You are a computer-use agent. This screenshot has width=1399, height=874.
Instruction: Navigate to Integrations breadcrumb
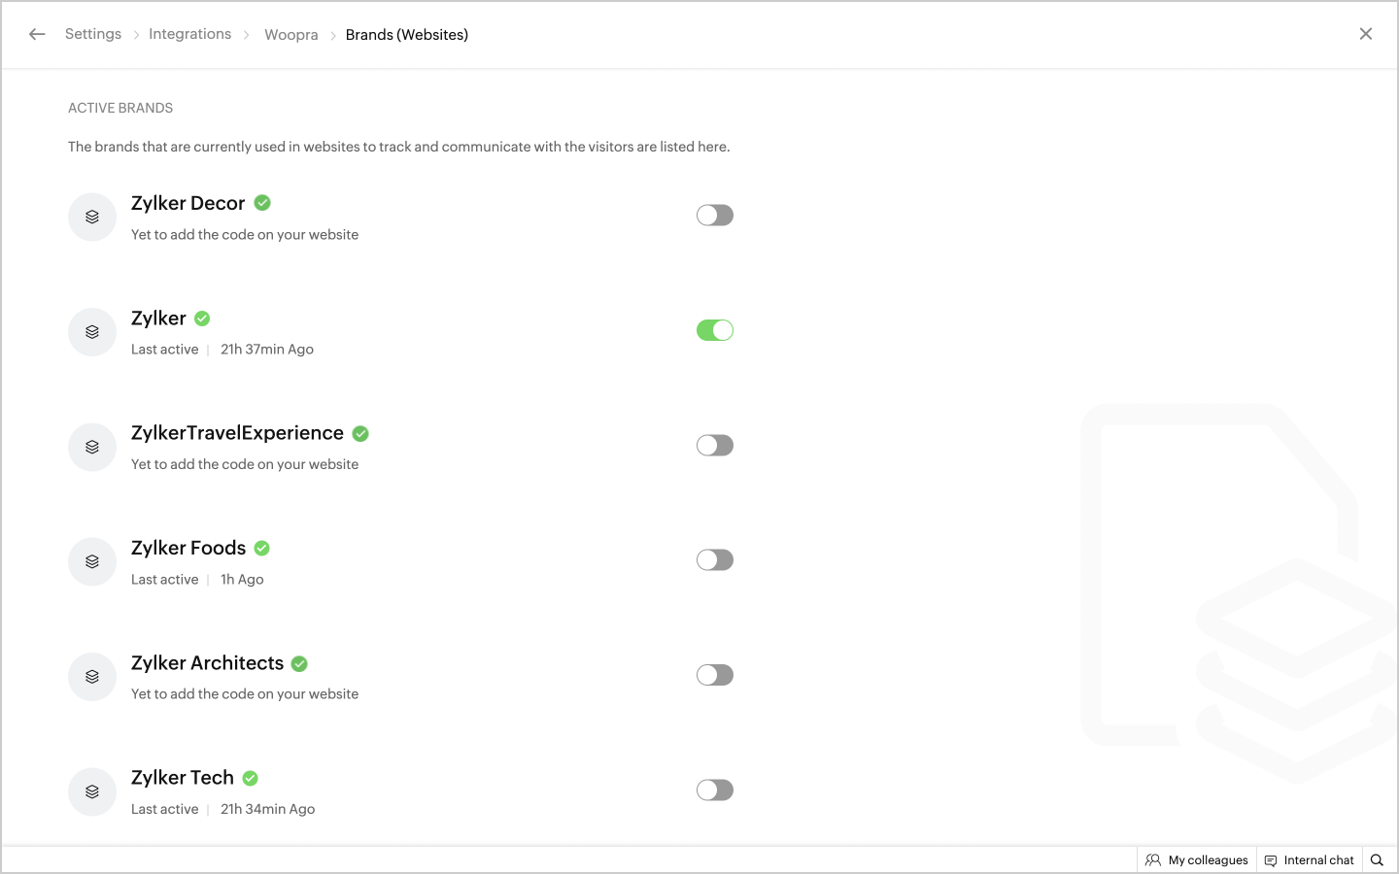click(x=189, y=34)
